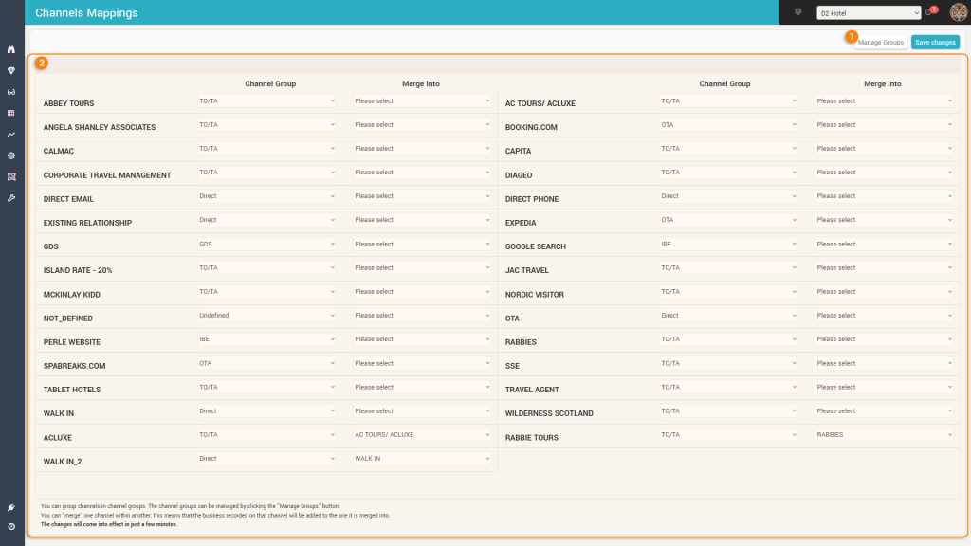Image resolution: width=971 pixels, height=546 pixels.
Task: Open the Channel Group dropdown for DIRECT PHONE
Action: pos(728,196)
